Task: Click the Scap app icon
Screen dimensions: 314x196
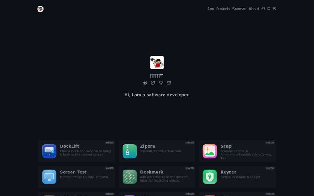Action: pyautogui.click(x=210, y=151)
